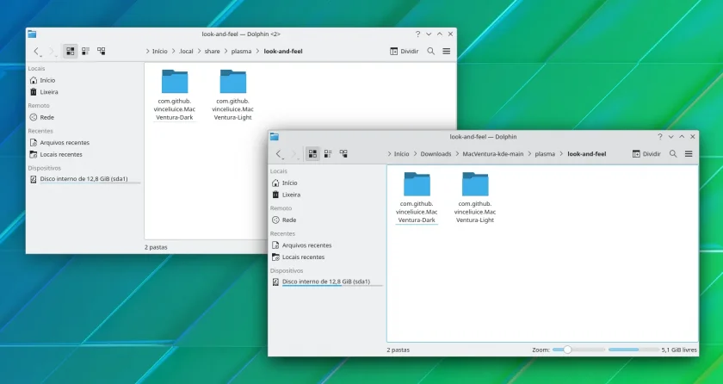Click MacVentura-kde-main breadcrumb
The width and height of the screenshot is (723, 384).
493,154
